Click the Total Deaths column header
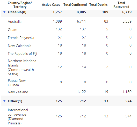The image size is (137, 127). [98, 5]
